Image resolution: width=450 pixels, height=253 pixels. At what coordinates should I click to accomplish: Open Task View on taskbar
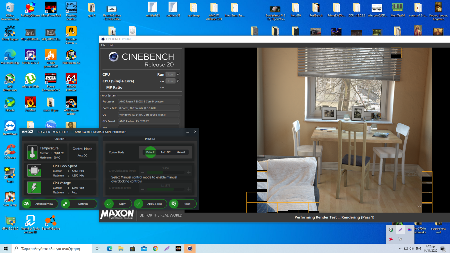click(x=98, y=248)
